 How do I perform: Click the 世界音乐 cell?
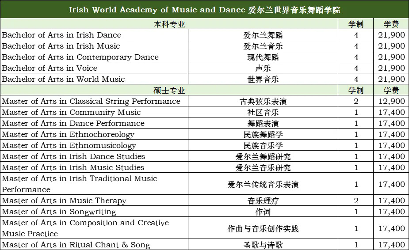click(x=263, y=79)
